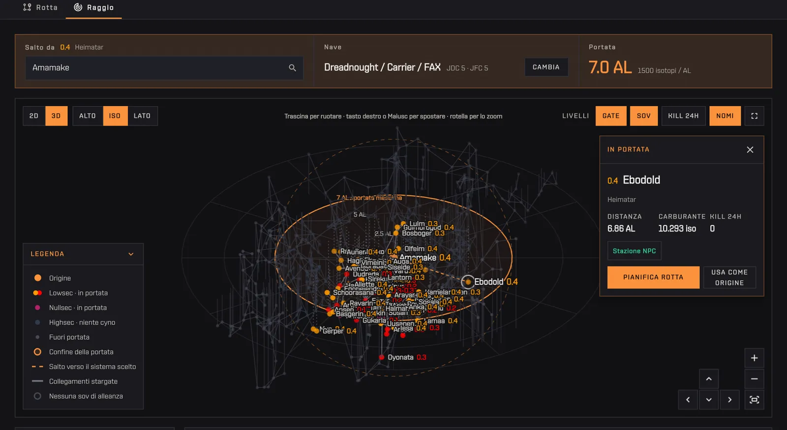This screenshot has height=430, width=787.
Task: Click PIANIFICA ROTTA button
Action: pyautogui.click(x=653, y=278)
